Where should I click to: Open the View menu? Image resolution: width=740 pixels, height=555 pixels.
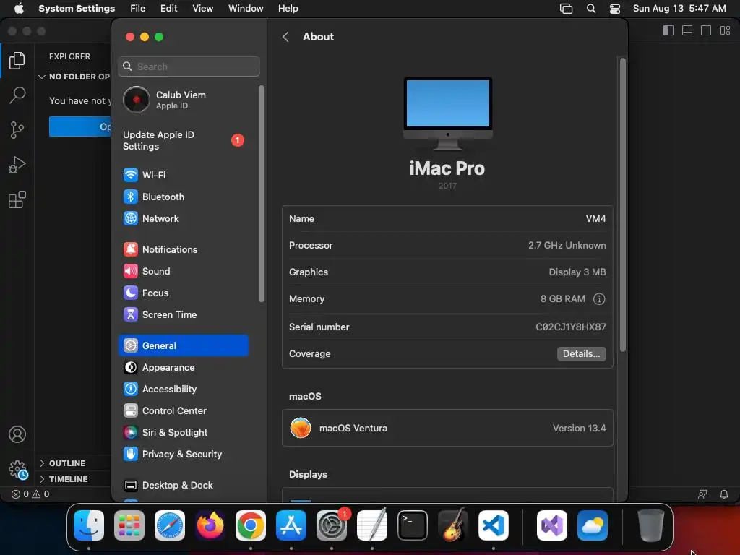tap(203, 9)
